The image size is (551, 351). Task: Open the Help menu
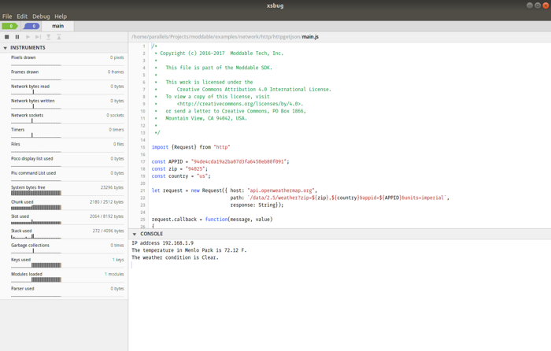tap(61, 17)
